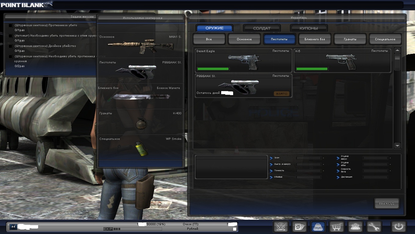Toggle the Двойное убийство mission checkbox
The height and width of the screenshot is (234, 415).
(11, 46)
